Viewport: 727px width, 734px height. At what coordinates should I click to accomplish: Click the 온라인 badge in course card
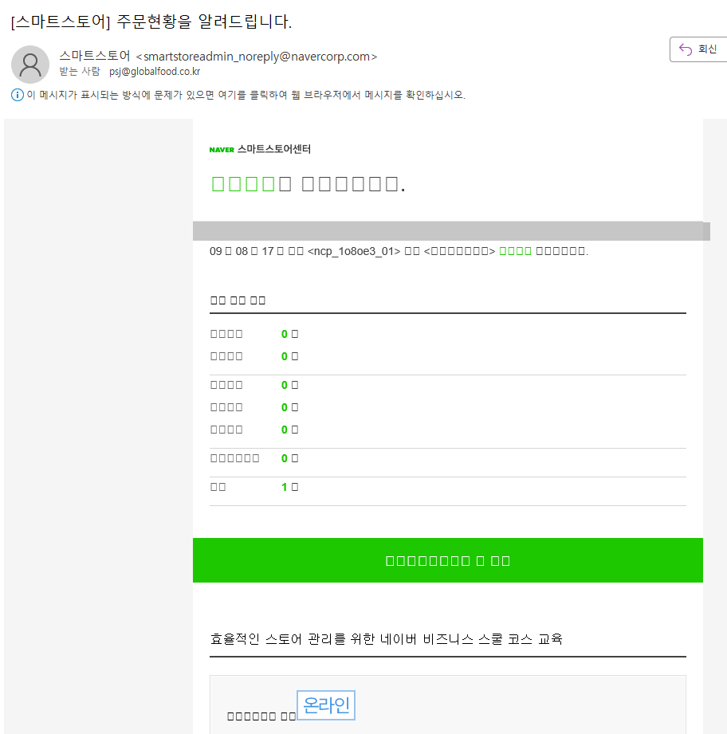pos(326,705)
